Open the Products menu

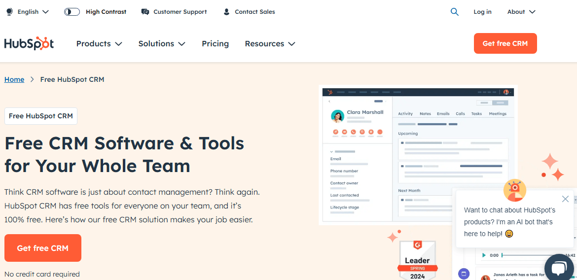[x=99, y=43]
